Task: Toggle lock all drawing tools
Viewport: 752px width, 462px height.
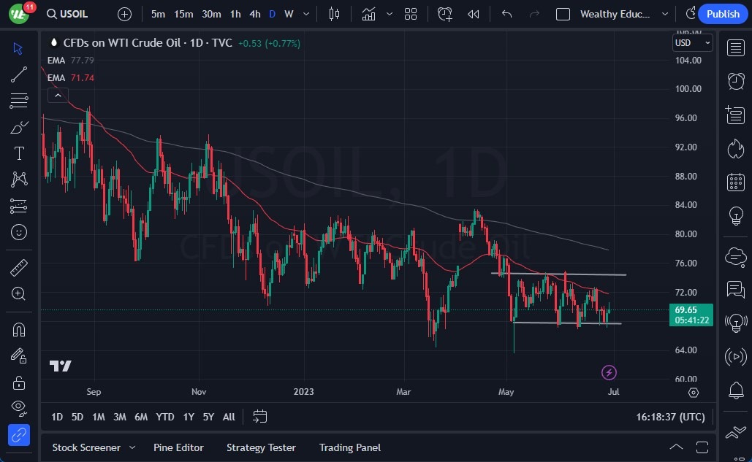Action: (18, 382)
